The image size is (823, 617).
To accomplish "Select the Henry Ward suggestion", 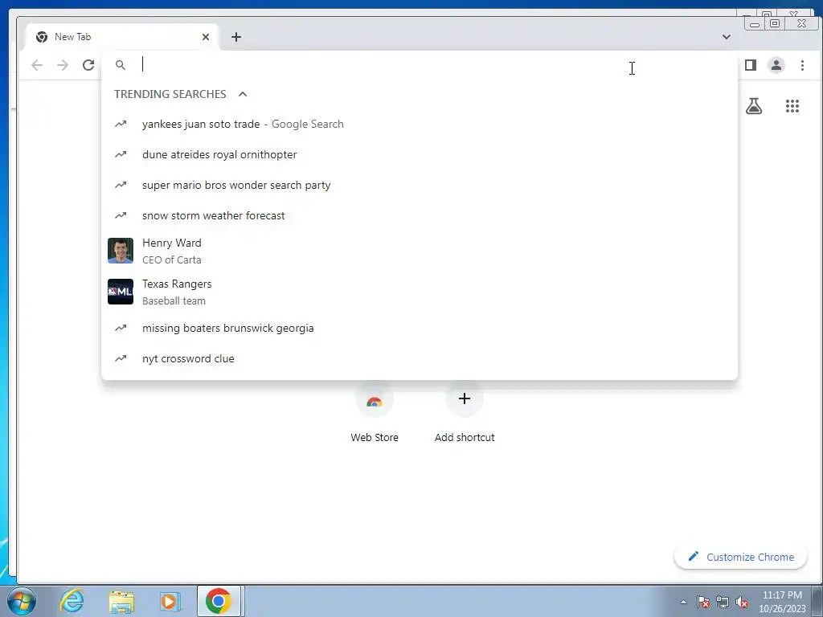I will (420, 251).
